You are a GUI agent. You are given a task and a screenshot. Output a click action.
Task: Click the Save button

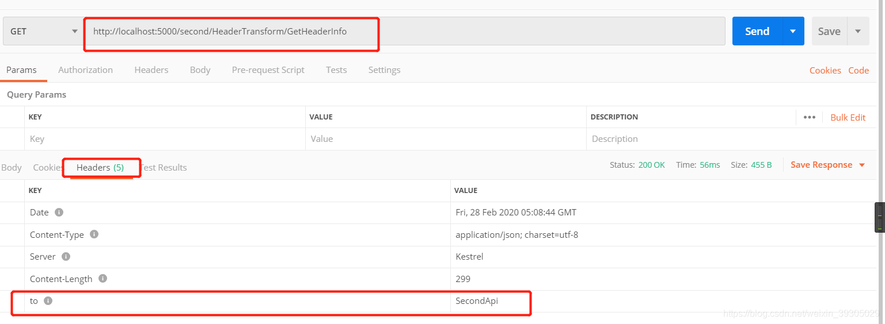829,32
